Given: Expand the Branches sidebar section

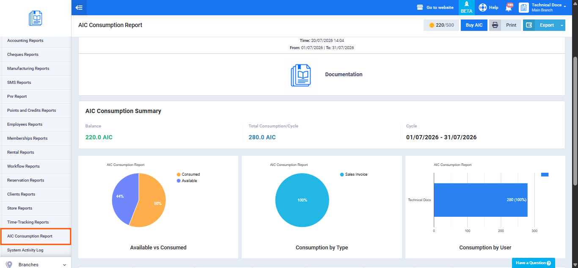Looking at the screenshot, I should click(36, 265).
